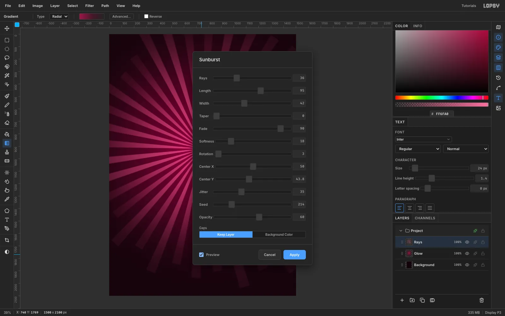Choose Keep Layer gaps option
This screenshot has height=316, width=505.
tap(226, 234)
